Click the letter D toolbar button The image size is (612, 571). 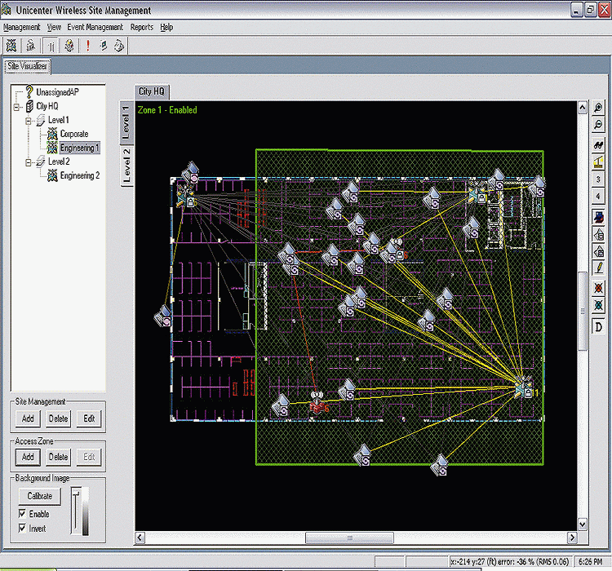point(599,326)
